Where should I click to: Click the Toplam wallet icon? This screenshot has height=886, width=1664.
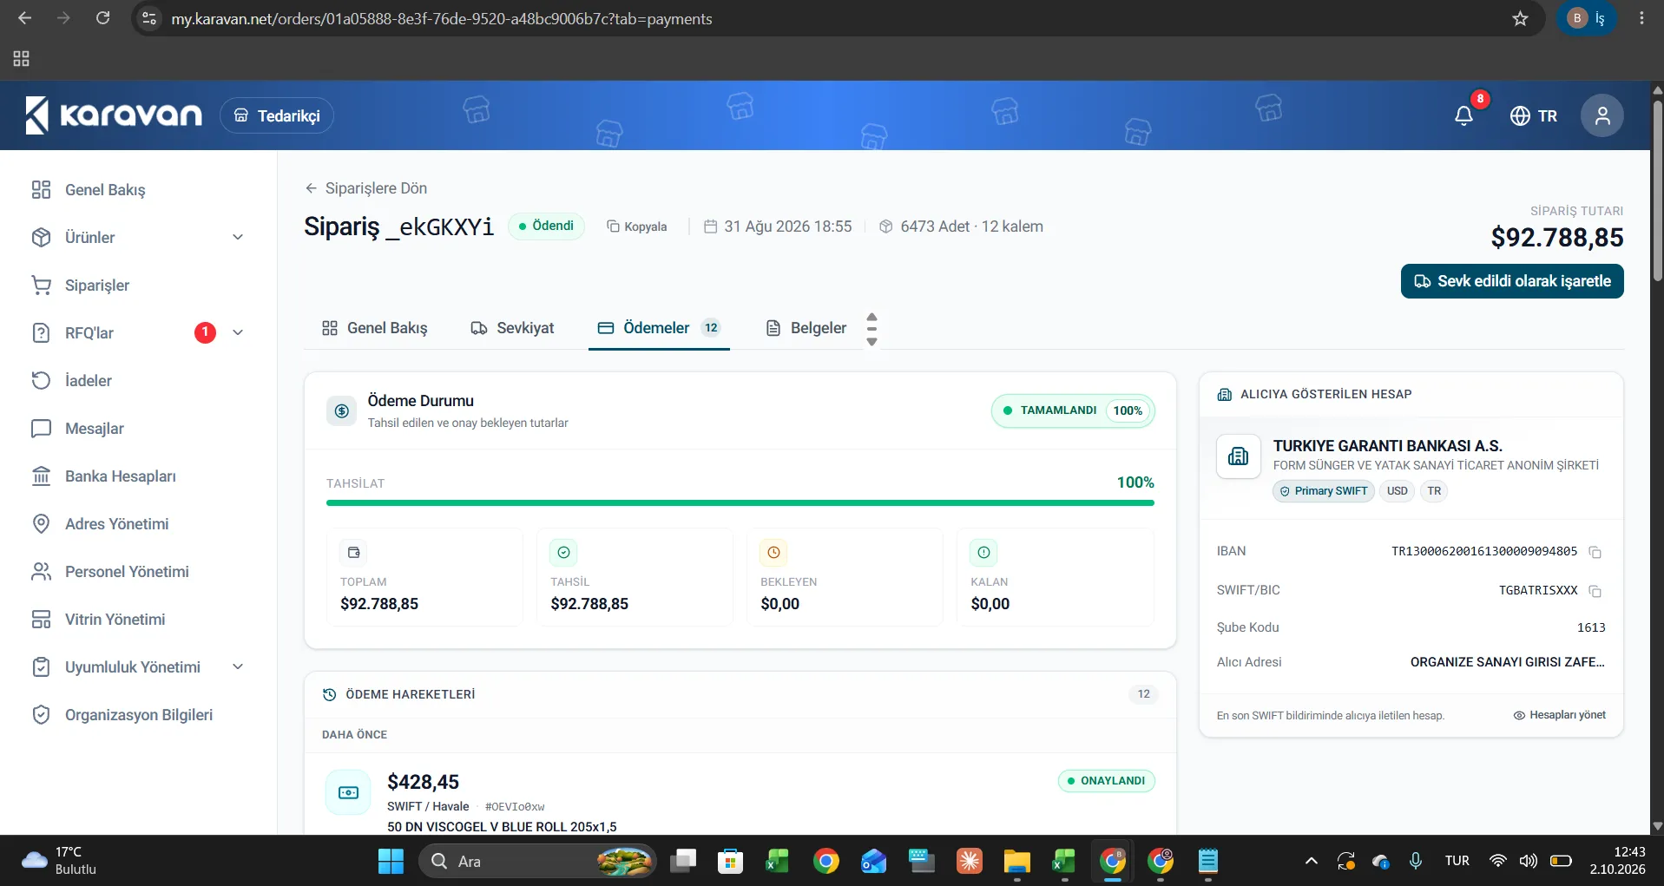353,552
